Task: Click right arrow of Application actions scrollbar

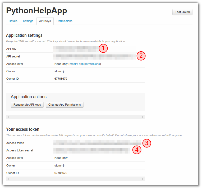Action: coord(143,117)
